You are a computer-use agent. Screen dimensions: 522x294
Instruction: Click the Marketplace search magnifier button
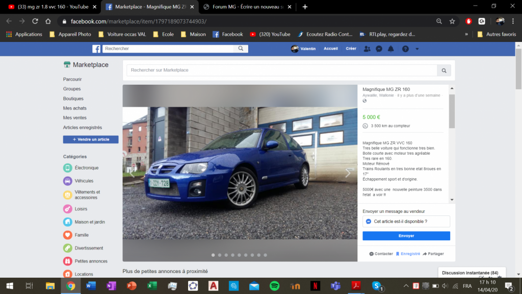(x=444, y=70)
